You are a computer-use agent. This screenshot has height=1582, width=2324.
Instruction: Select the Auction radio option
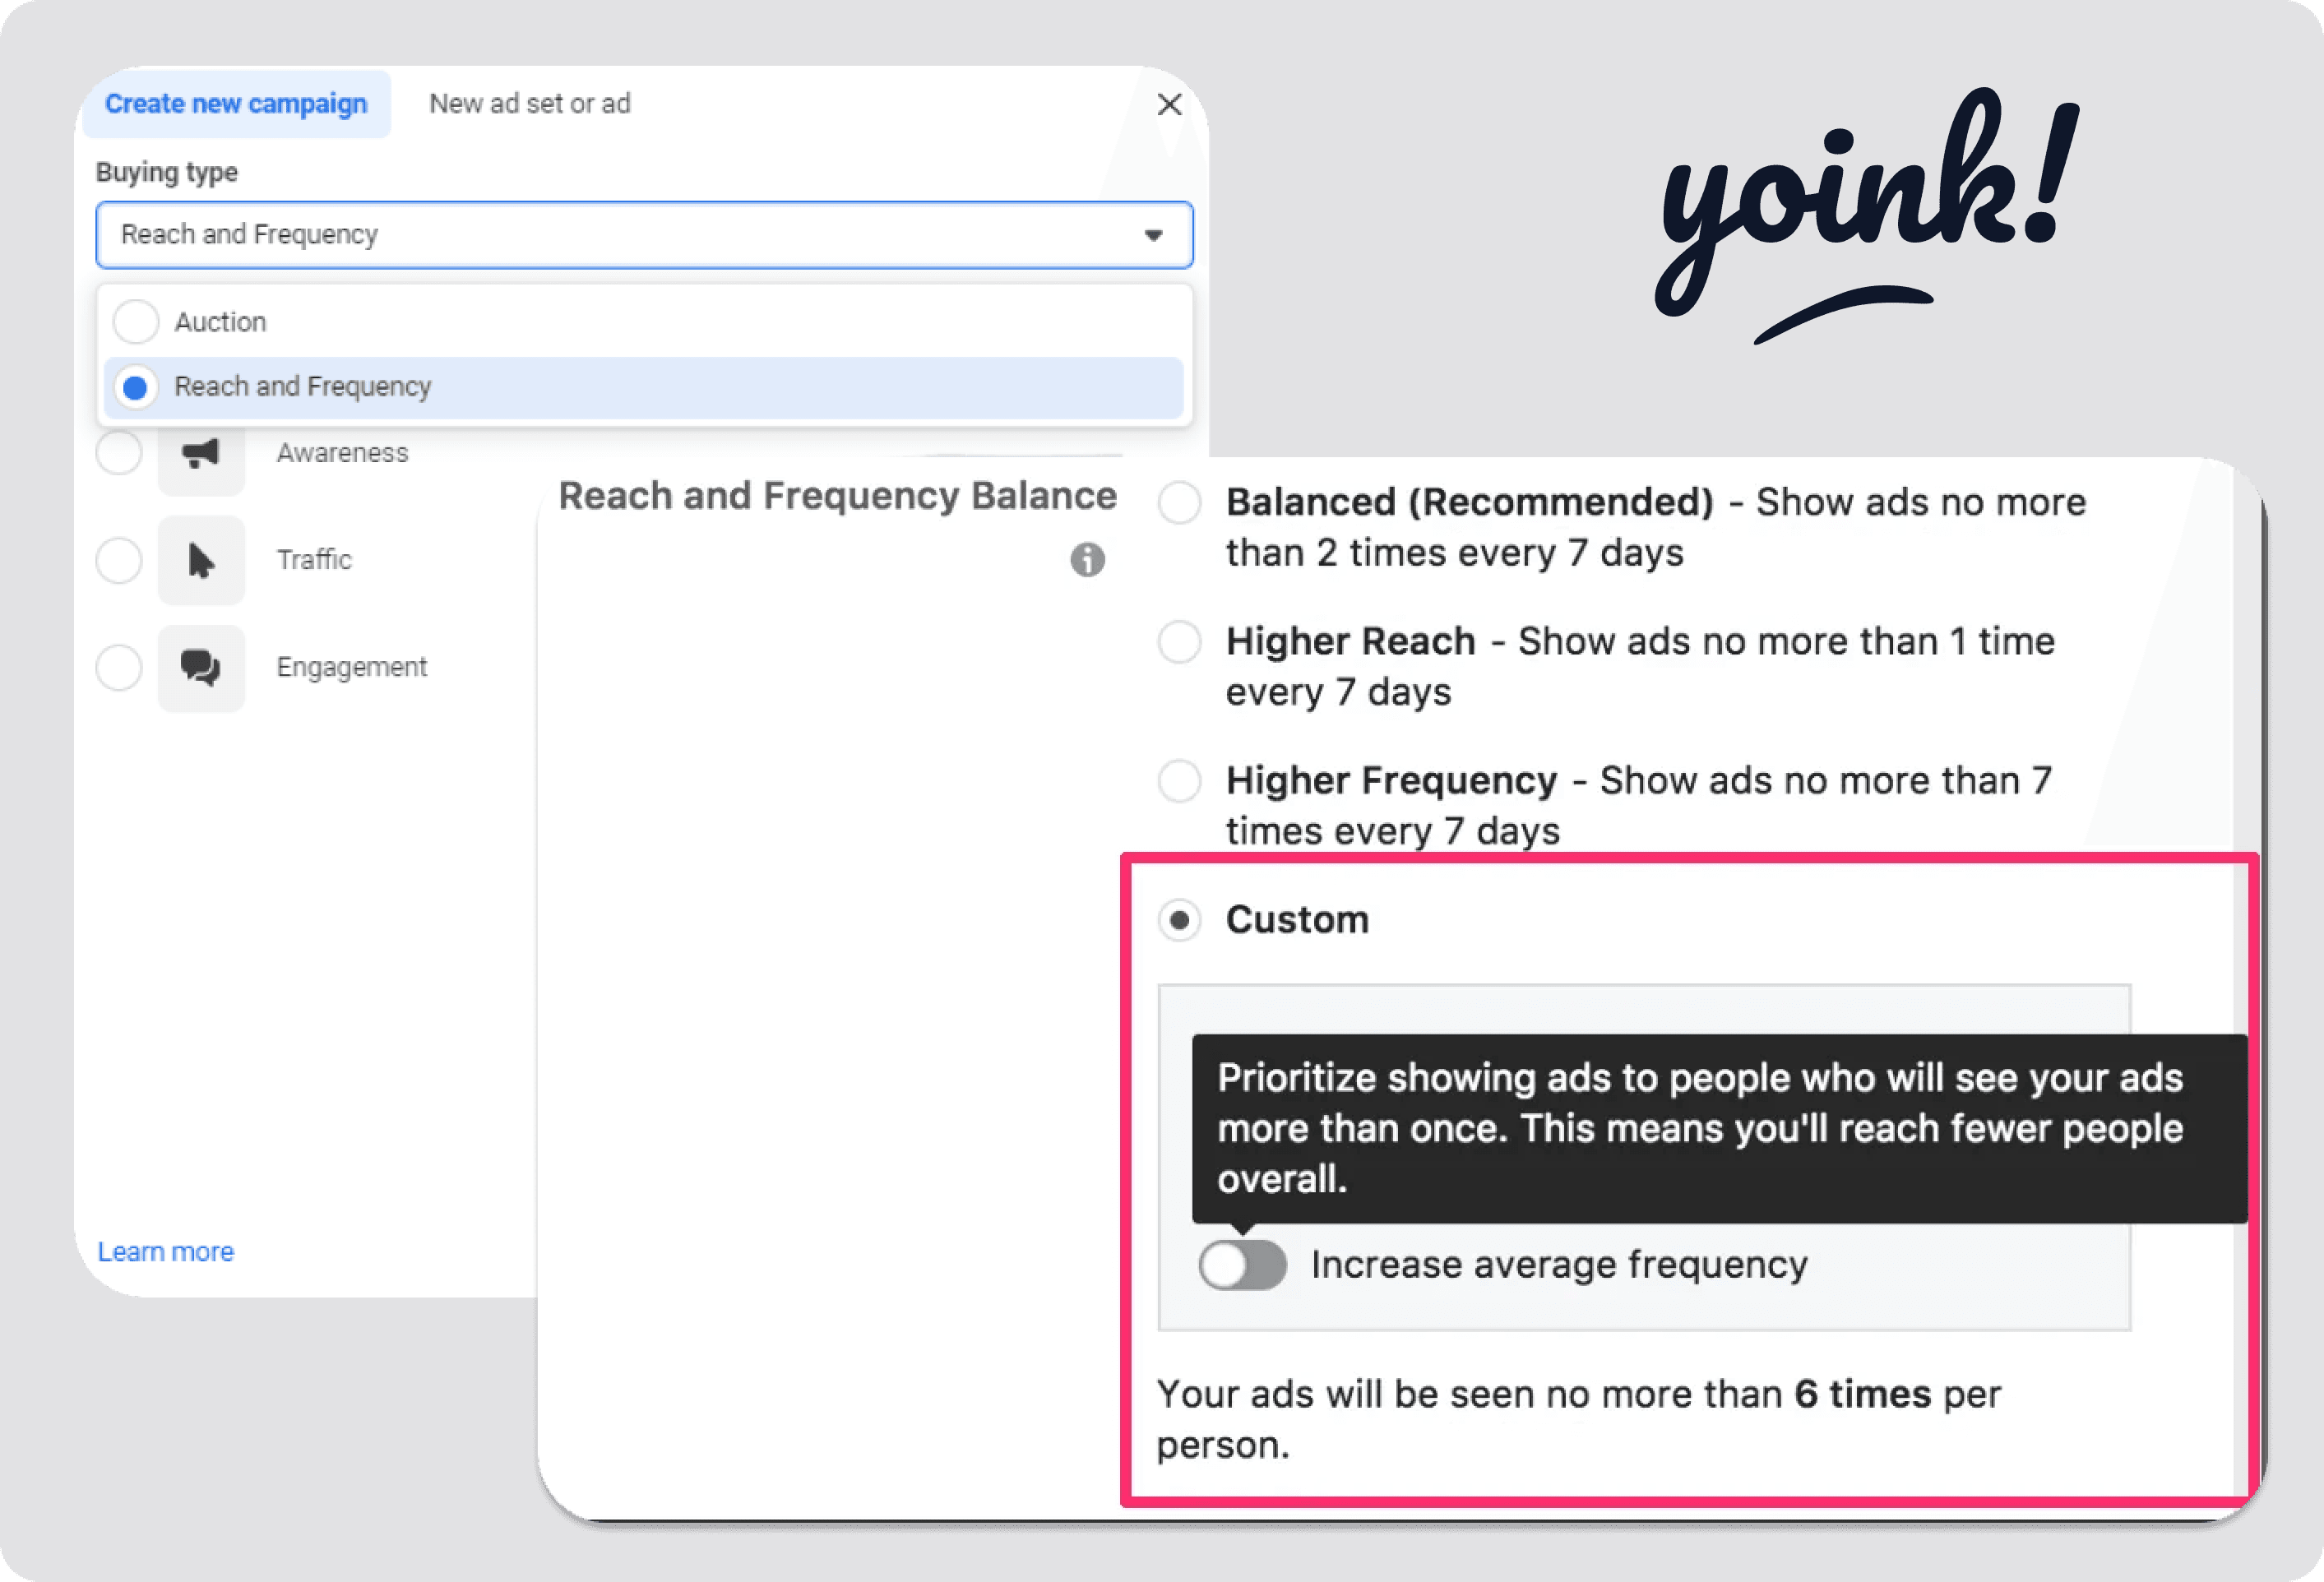click(136, 322)
